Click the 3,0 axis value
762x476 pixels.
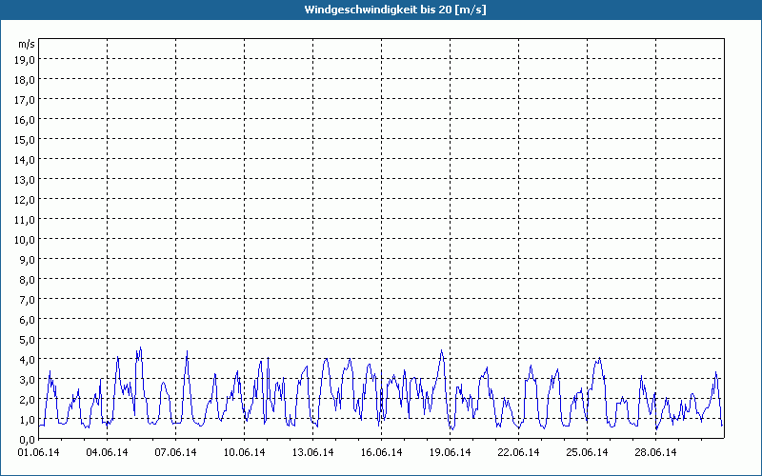tap(27, 379)
